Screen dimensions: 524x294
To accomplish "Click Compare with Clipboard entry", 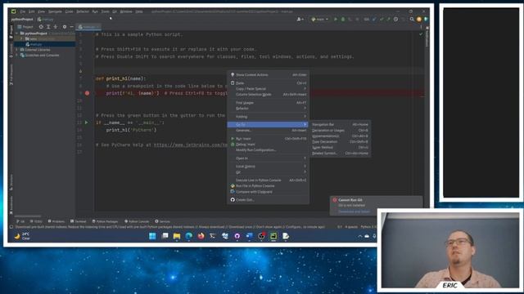I will pyautogui.click(x=268, y=192).
